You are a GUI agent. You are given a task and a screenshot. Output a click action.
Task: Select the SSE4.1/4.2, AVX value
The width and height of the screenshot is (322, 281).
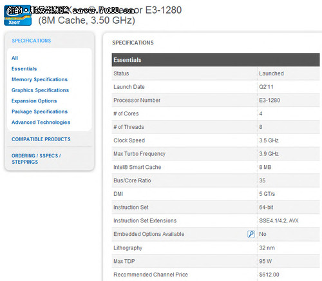pos(279,220)
